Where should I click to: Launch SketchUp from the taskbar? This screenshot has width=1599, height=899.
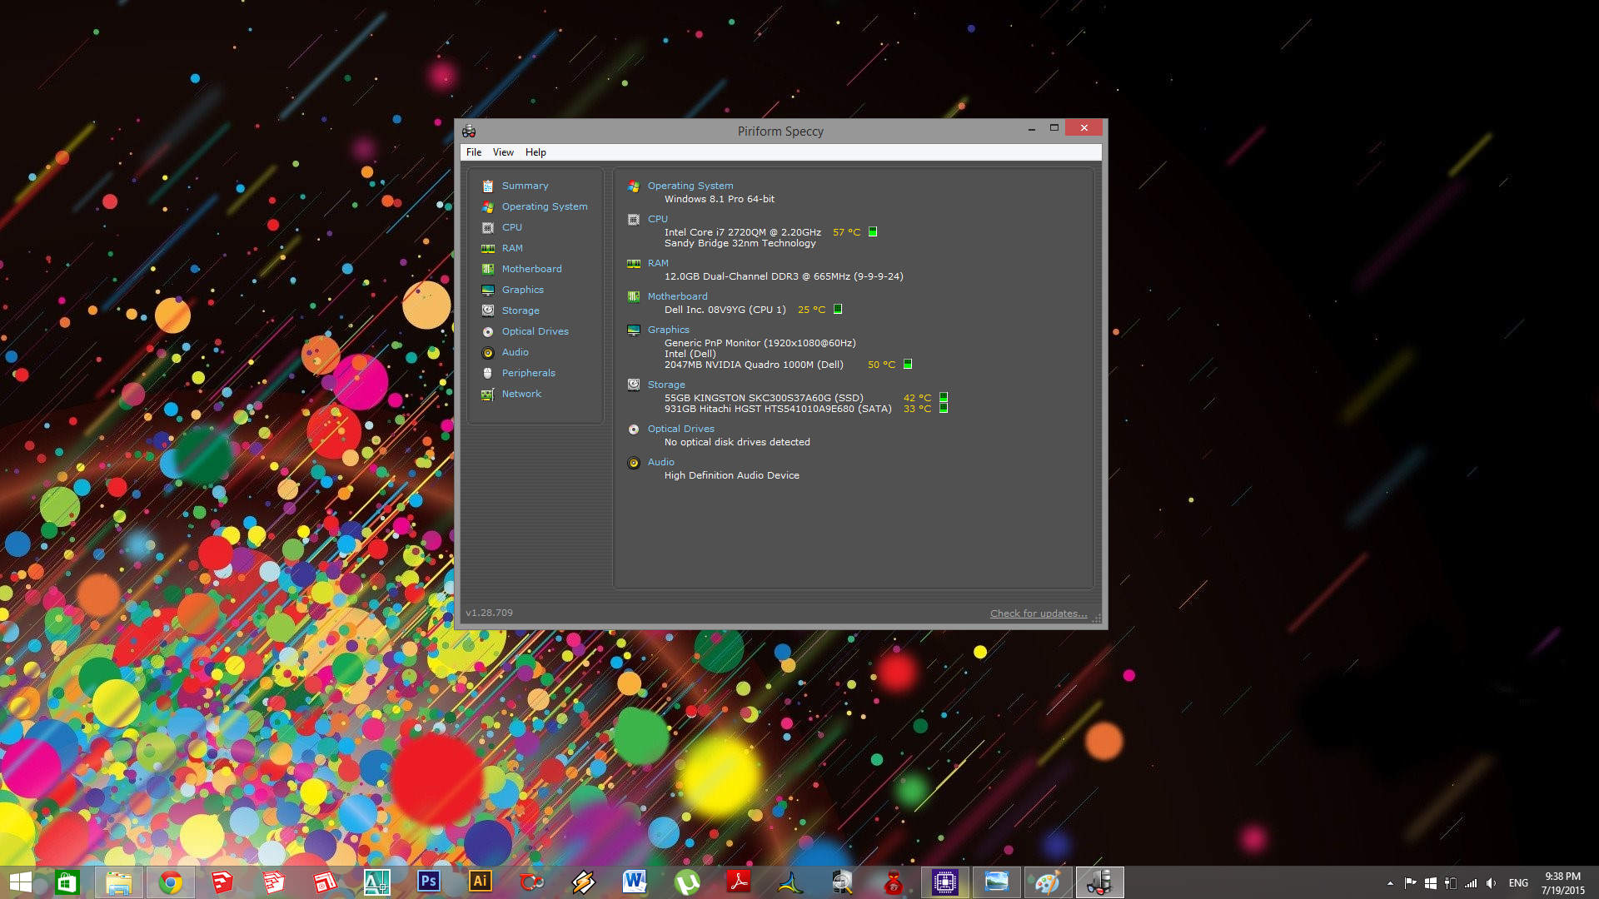tap(222, 882)
